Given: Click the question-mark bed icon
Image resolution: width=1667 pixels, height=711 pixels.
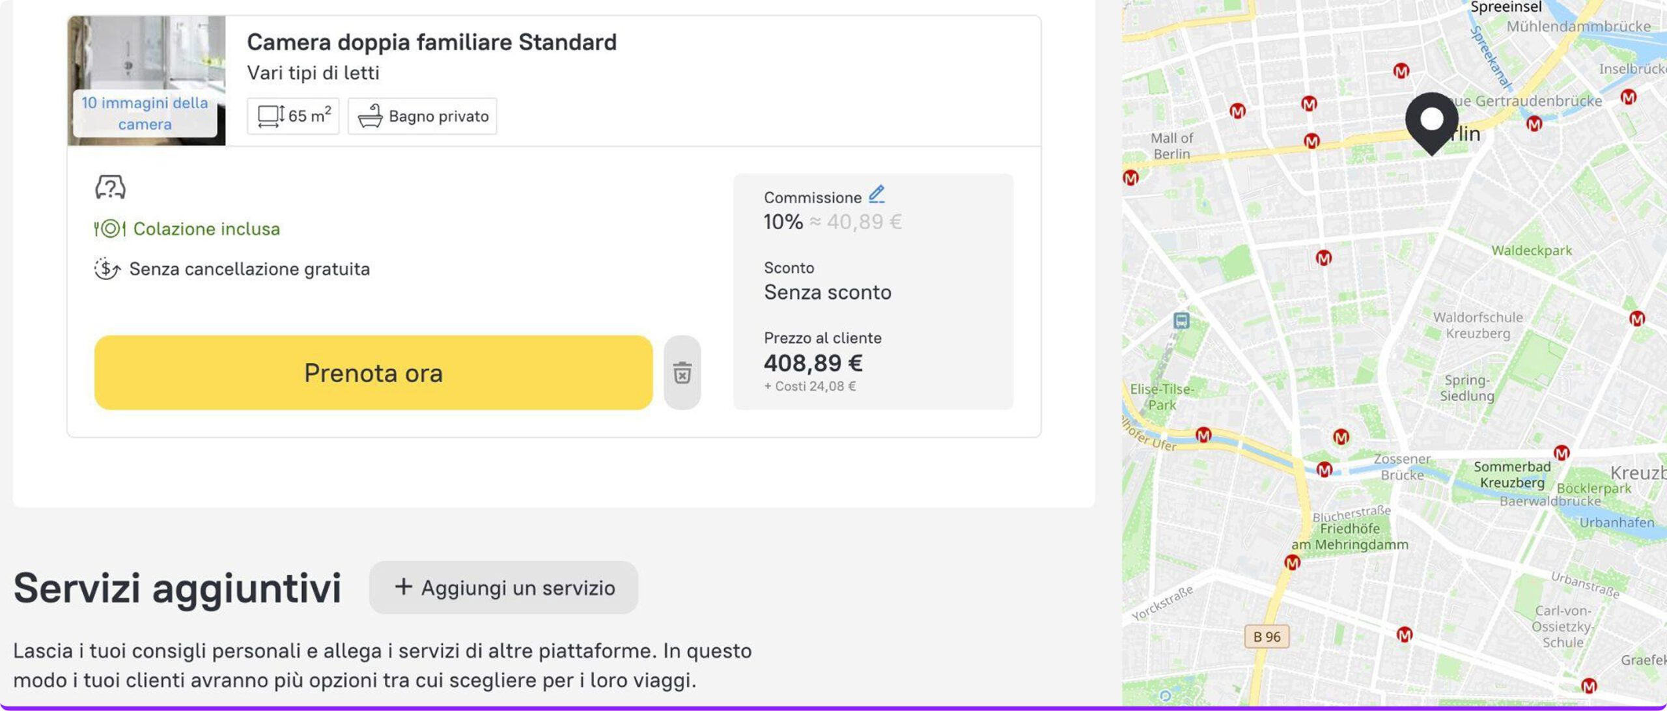Looking at the screenshot, I should [110, 188].
